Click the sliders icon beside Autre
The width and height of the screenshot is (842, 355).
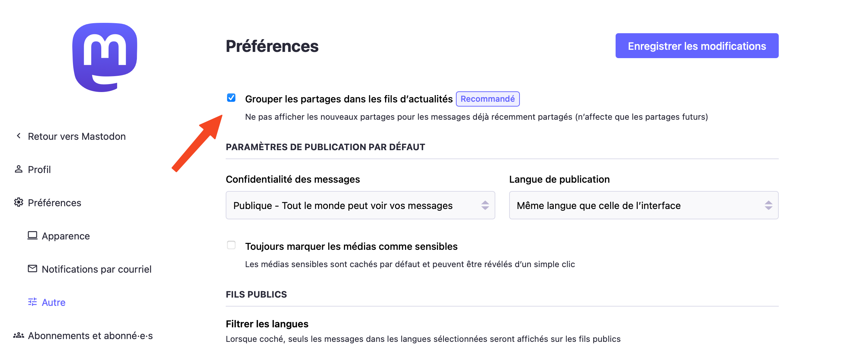pos(32,302)
